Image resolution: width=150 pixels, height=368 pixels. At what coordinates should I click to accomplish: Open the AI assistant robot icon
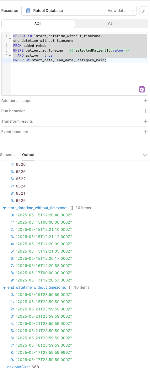click(x=142, y=89)
